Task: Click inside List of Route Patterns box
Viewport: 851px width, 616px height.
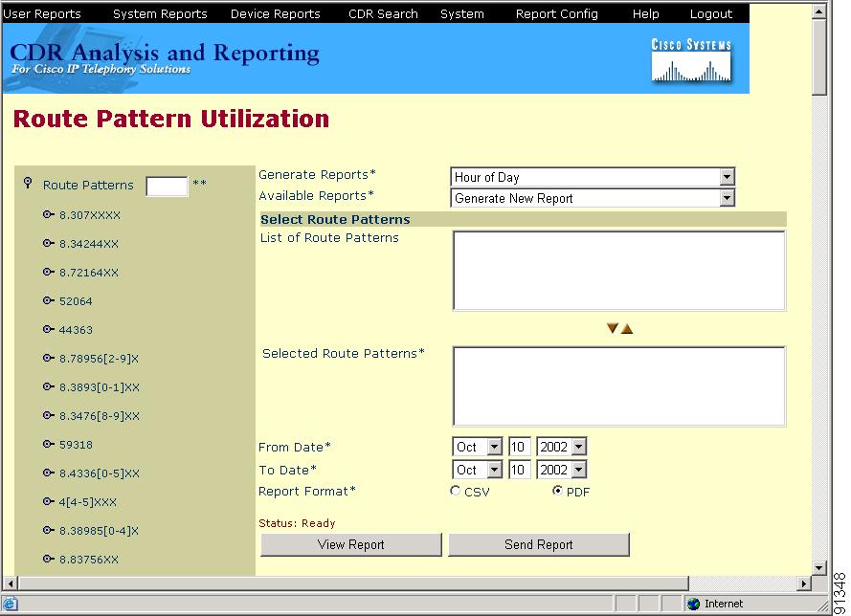Action: click(x=618, y=271)
